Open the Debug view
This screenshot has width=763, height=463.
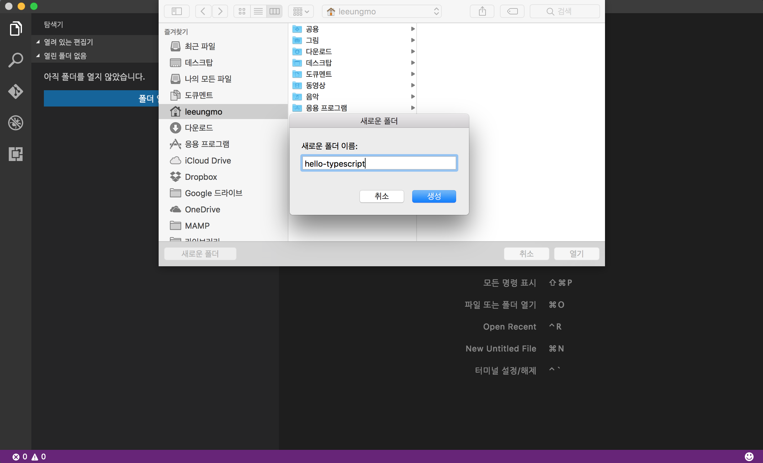(x=15, y=123)
